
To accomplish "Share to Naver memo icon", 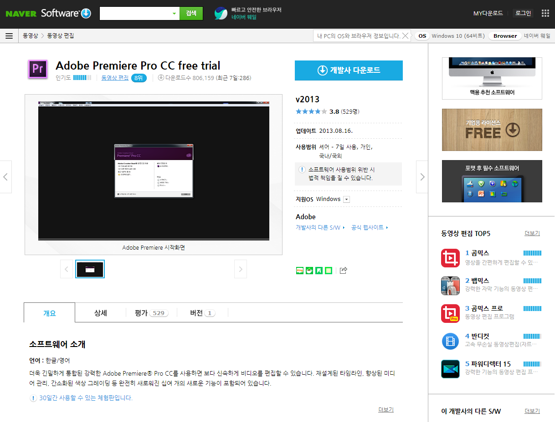I will [329, 271].
